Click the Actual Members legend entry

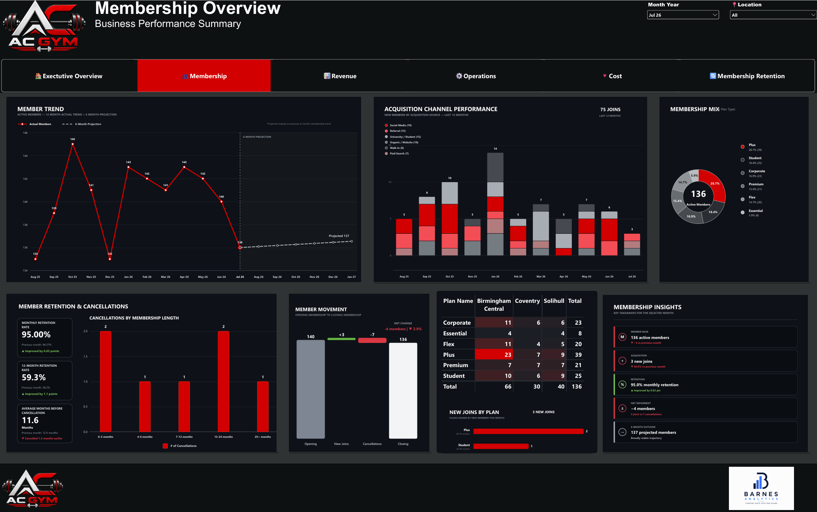coord(35,124)
